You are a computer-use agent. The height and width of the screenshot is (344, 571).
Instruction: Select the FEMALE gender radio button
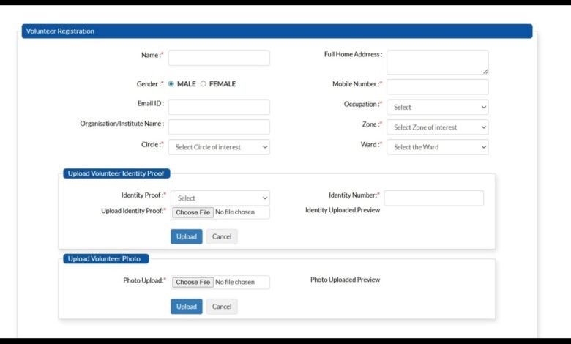tap(204, 84)
